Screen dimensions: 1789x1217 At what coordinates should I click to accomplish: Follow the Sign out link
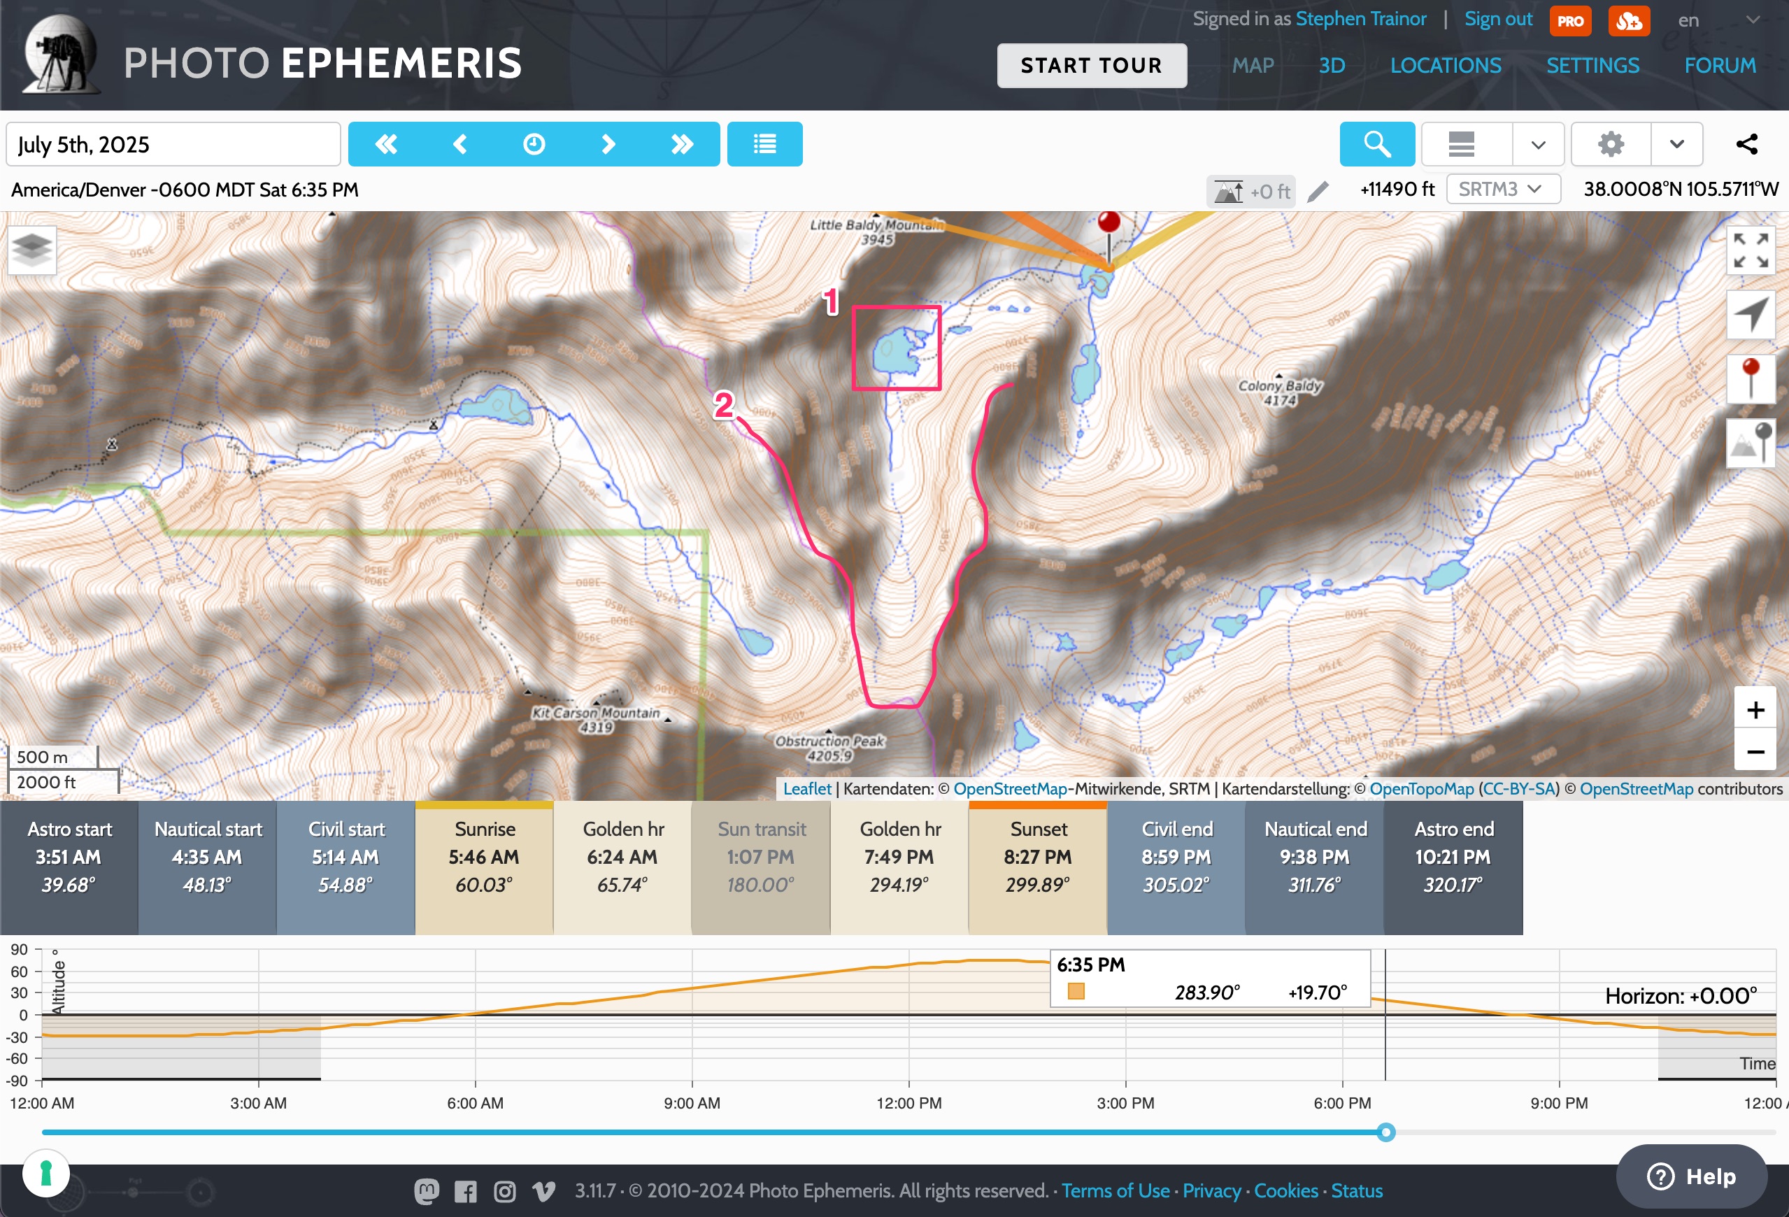[x=1497, y=20]
